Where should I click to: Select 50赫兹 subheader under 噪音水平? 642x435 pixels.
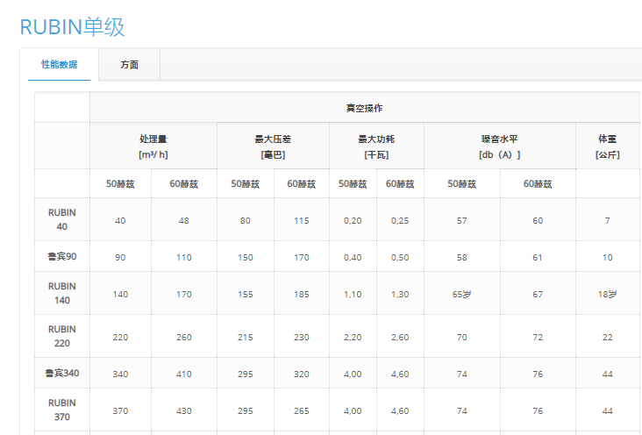pos(462,184)
